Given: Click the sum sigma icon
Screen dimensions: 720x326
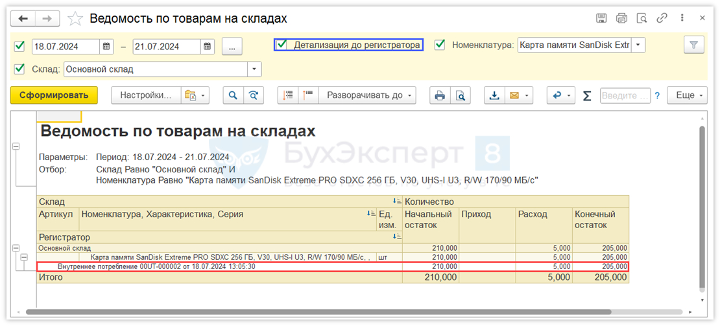Looking at the screenshot, I should click(587, 95).
